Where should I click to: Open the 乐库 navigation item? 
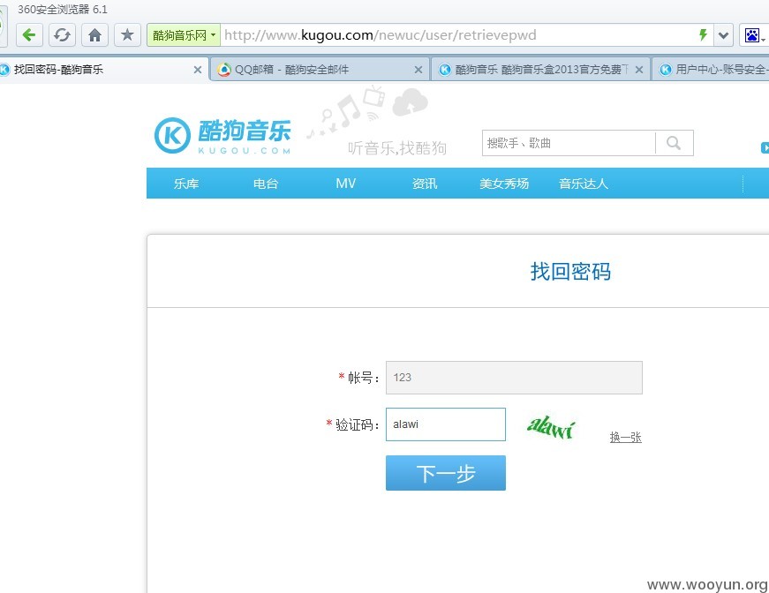186,184
